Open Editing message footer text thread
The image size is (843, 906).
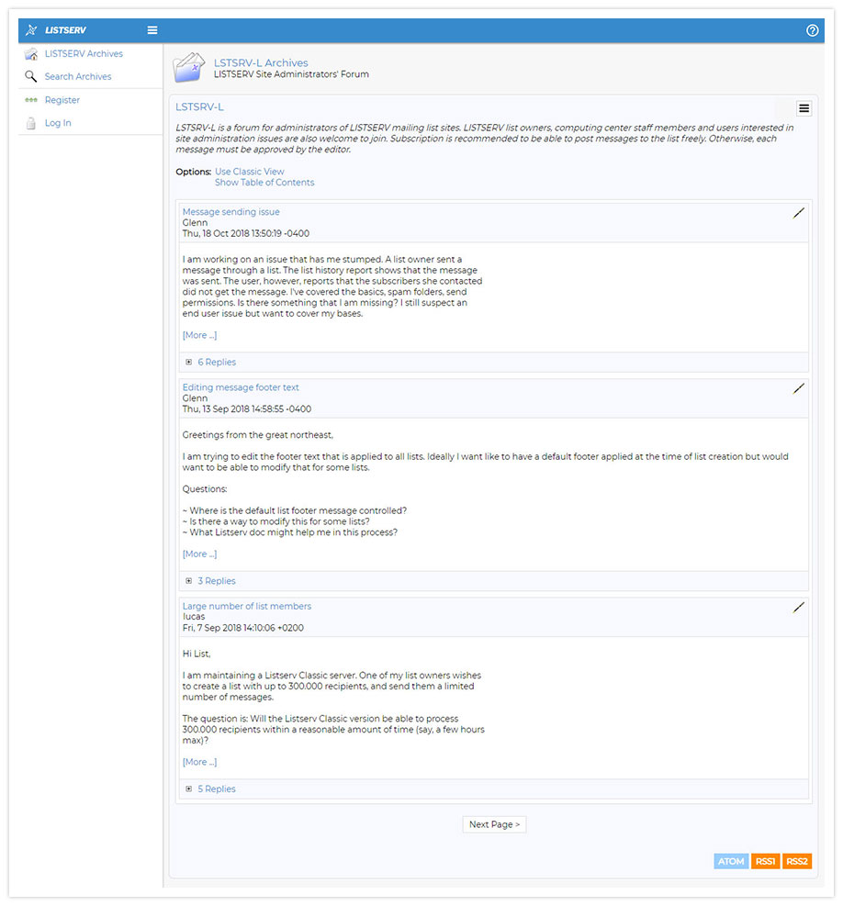pyautogui.click(x=241, y=387)
